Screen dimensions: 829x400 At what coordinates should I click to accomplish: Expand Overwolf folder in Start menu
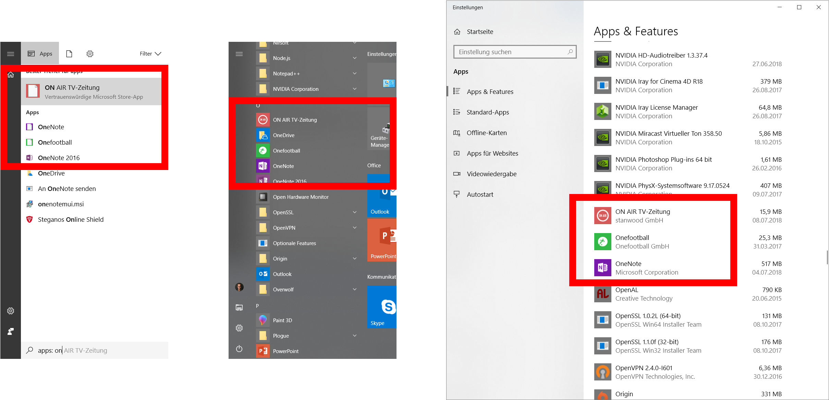(x=307, y=289)
